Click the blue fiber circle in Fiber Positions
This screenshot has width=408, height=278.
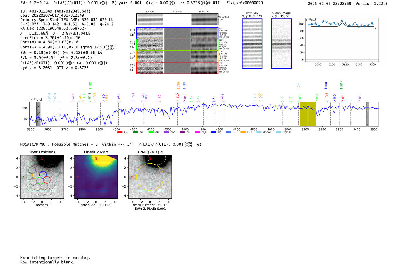tap(43, 175)
